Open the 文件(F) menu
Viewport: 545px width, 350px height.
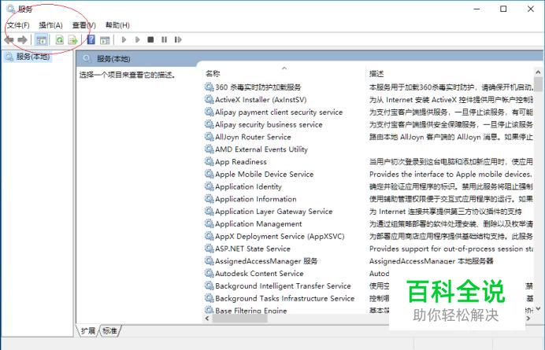(18, 25)
